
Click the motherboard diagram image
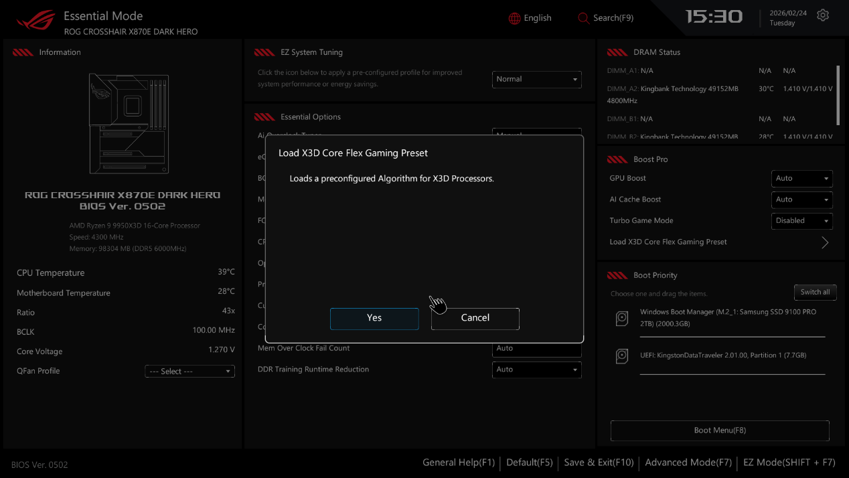pos(129,123)
